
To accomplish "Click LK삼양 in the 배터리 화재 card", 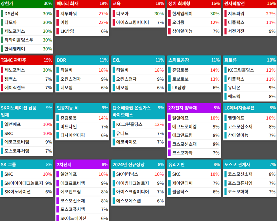I will coord(82,31).
